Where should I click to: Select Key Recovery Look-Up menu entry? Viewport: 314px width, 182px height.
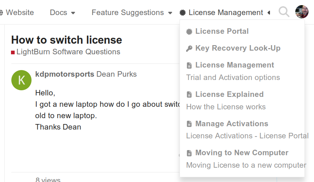(x=238, y=48)
